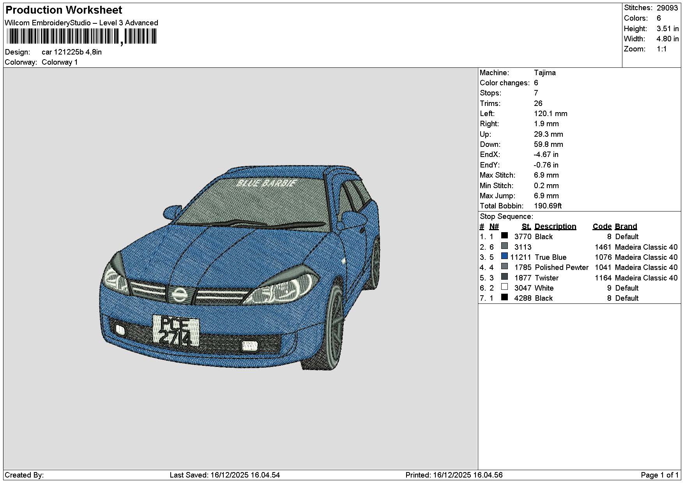
Task: Click the black swatch for stop 7 (4288)
Action: click(504, 297)
